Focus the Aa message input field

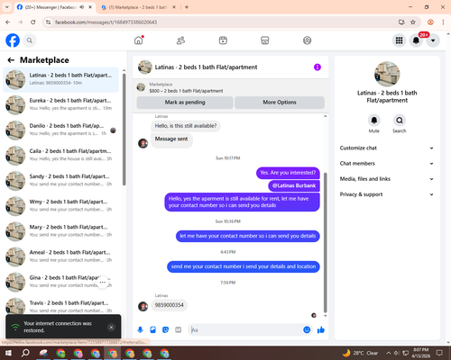pyautogui.click(x=246, y=330)
